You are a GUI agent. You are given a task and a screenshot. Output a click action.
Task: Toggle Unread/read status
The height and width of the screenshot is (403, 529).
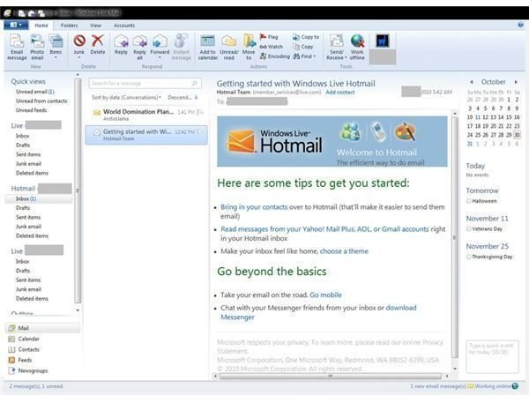click(229, 47)
